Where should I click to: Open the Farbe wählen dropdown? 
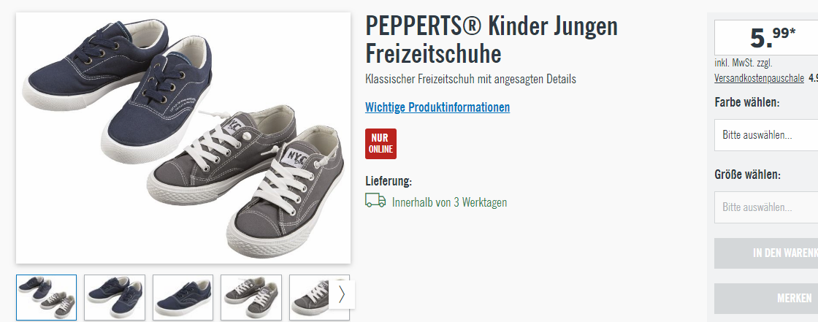[766, 134]
